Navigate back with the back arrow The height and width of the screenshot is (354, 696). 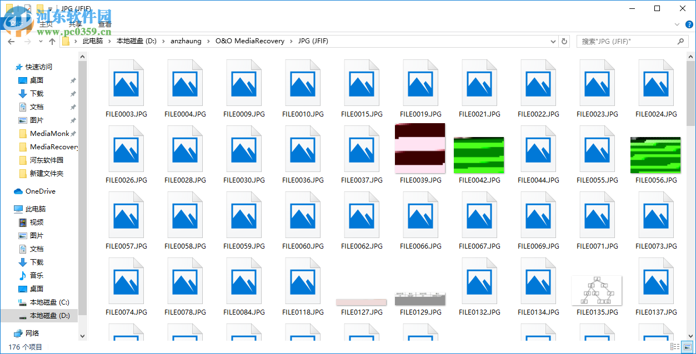[x=11, y=41]
